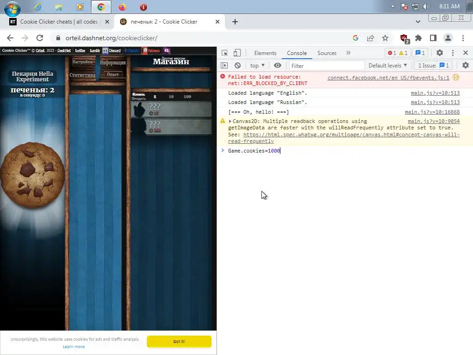Image resolution: width=473 pixels, height=355 pixels.
Task: Open the Информация (Info) menu
Action: (x=113, y=62)
